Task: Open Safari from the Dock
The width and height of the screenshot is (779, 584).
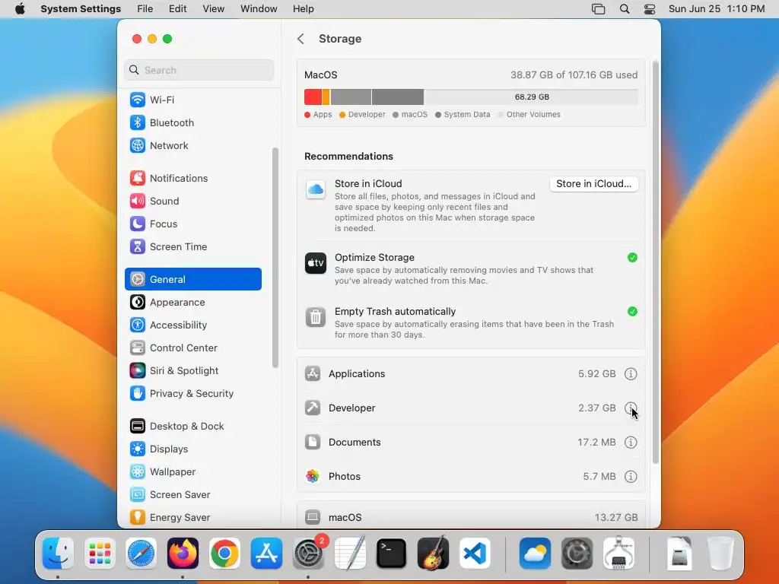Action: coord(141,553)
